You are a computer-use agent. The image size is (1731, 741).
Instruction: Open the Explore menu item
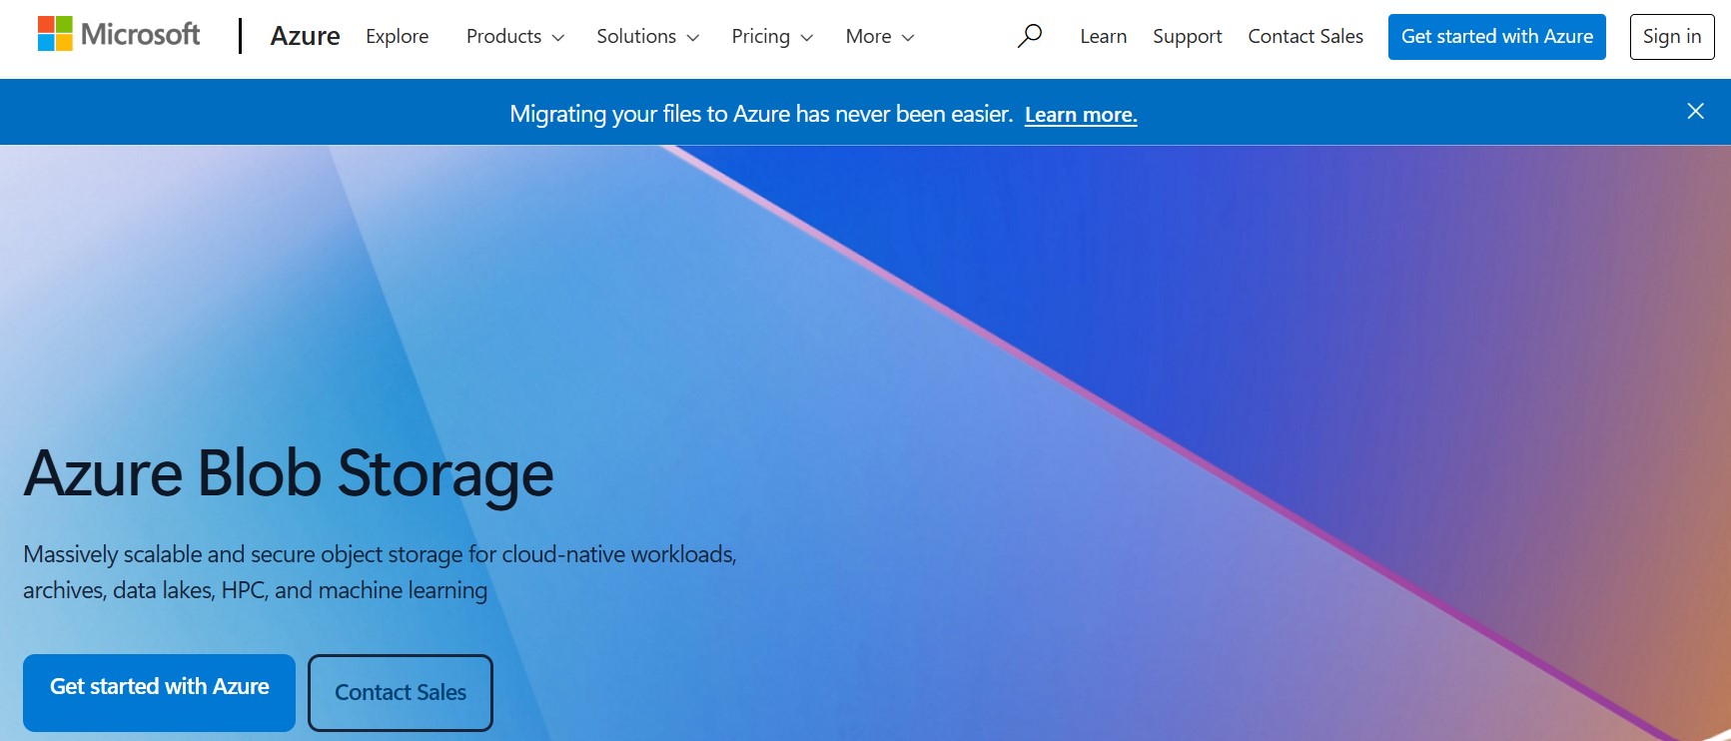(x=397, y=36)
